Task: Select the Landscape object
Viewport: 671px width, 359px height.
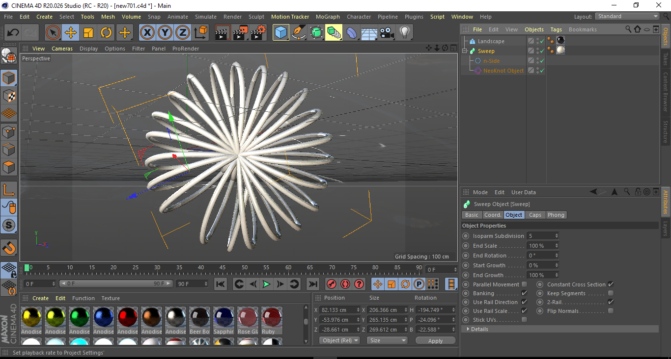Action: coord(491,41)
